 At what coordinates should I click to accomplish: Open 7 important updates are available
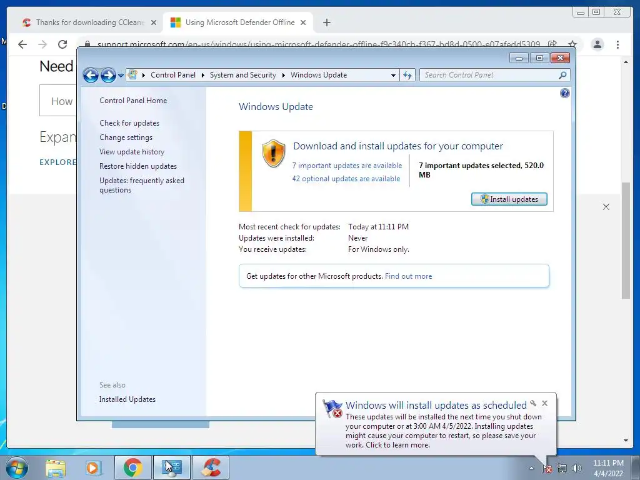(x=347, y=165)
